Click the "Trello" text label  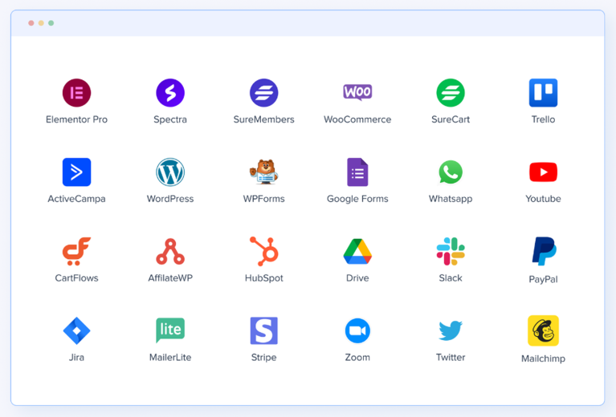click(544, 119)
